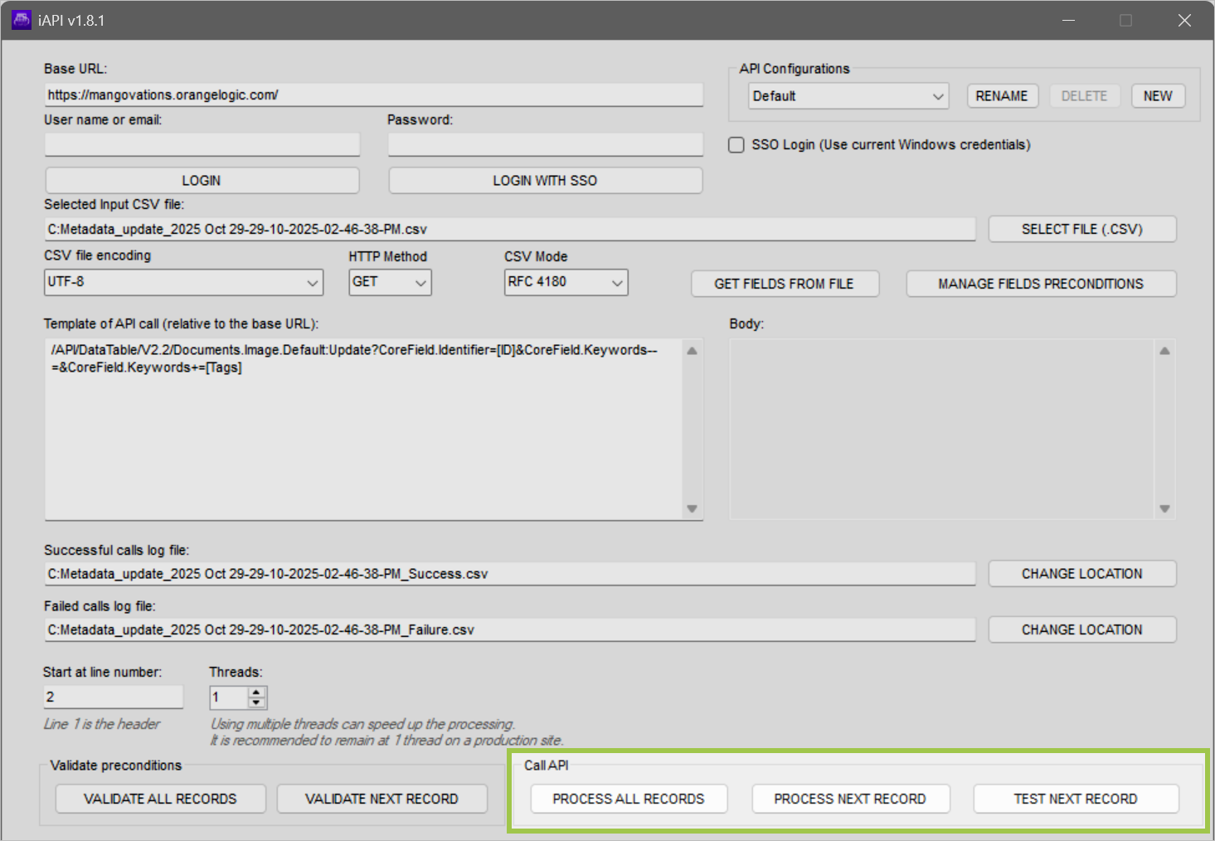Viewport: 1215px width, 841px height.
Task: Click GET FIELDS FROM FILE
Action: (x=784, y=283)
